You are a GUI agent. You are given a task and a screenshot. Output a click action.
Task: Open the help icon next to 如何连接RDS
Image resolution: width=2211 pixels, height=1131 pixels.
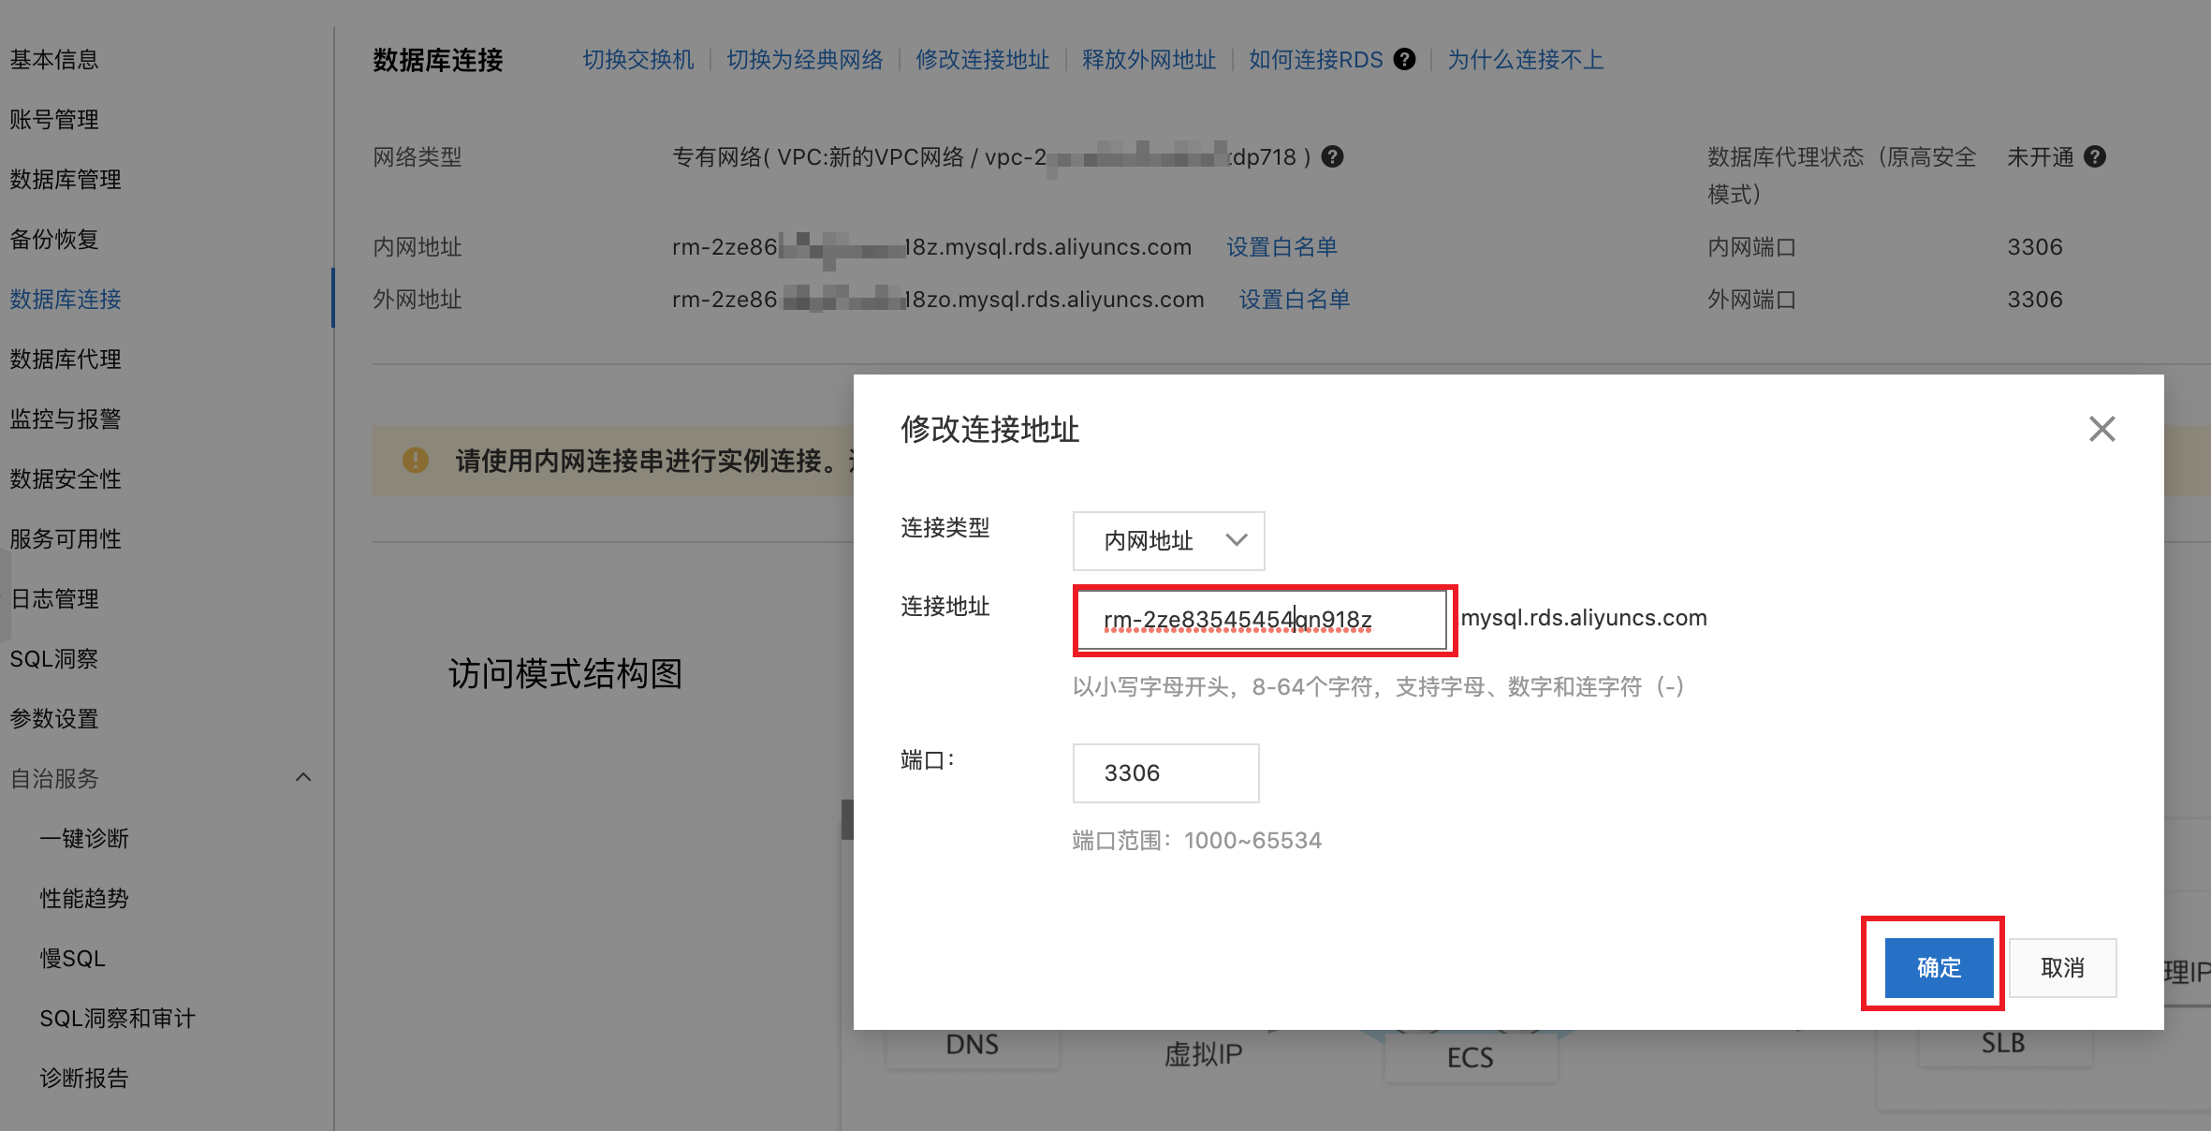click(x=1404, y=59)
